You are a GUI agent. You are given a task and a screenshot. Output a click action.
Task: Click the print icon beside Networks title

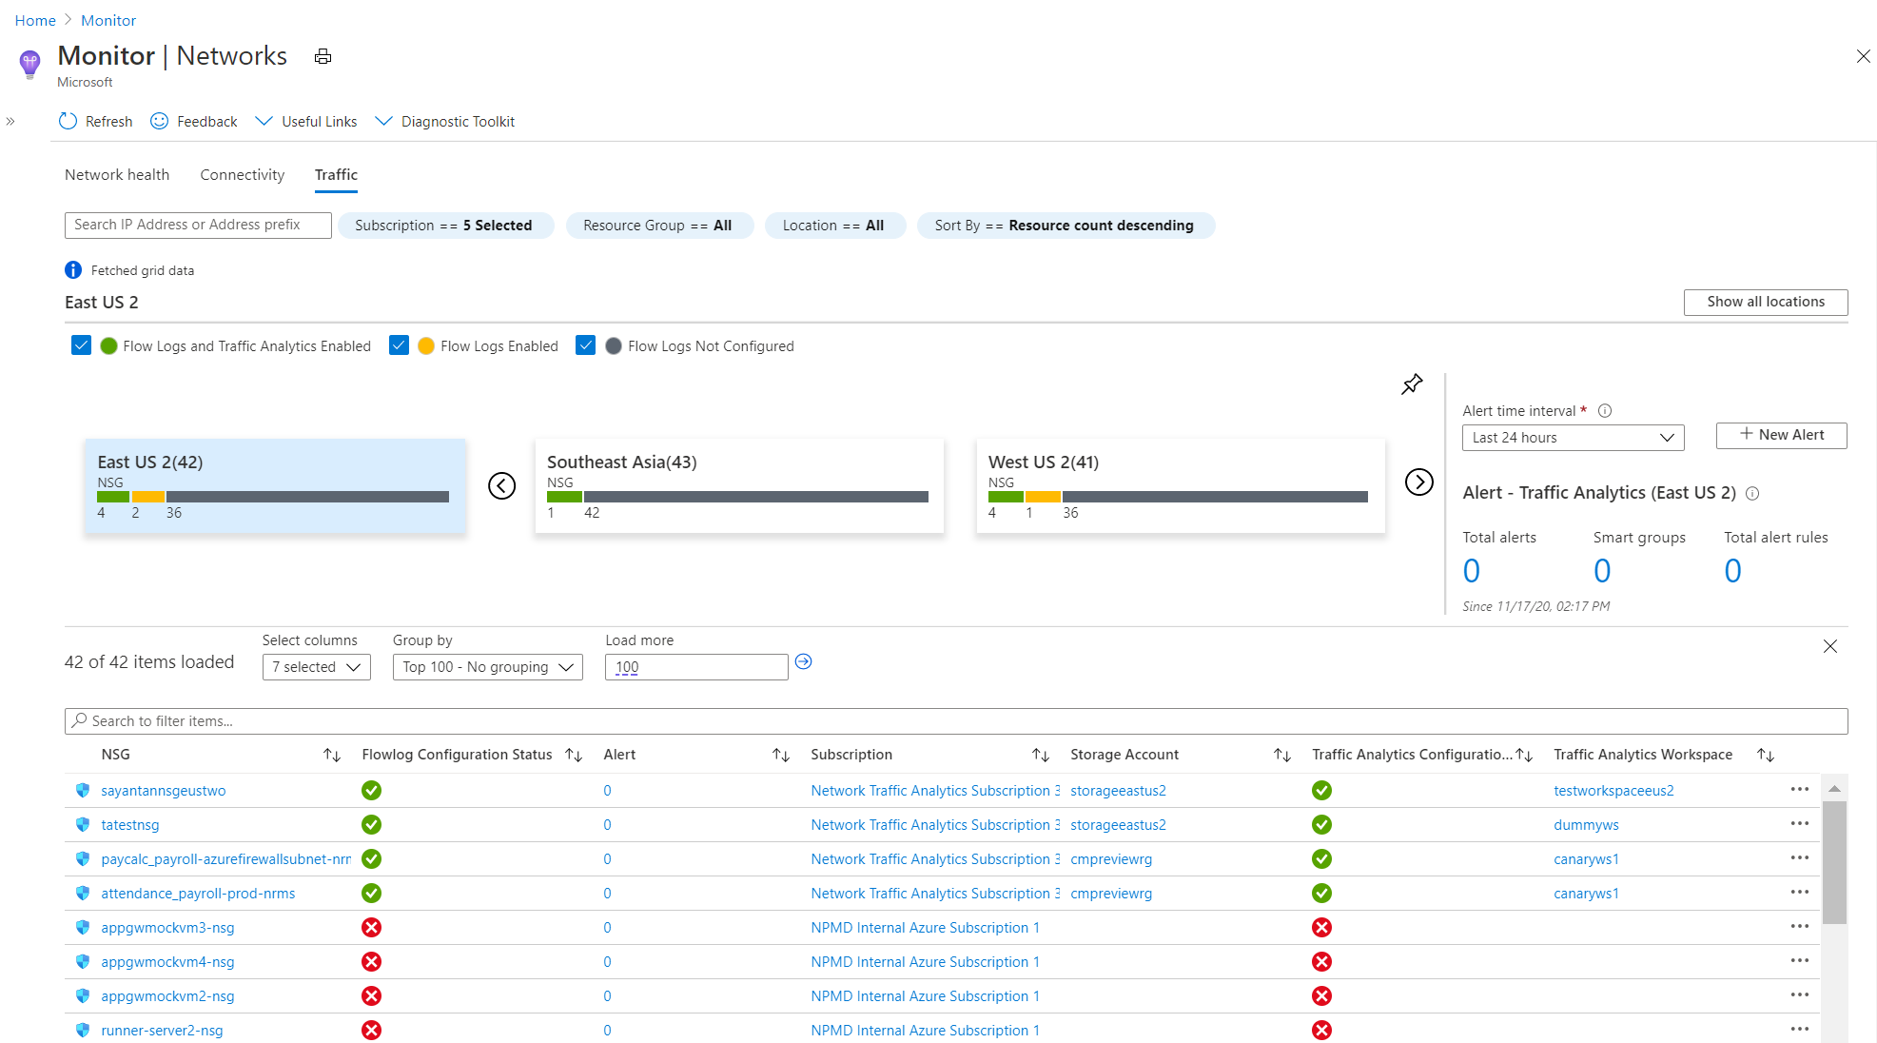coord(323,57)
